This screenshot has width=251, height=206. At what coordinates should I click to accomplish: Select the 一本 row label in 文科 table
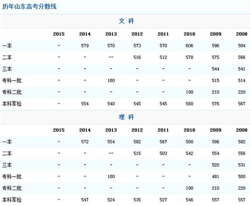7,45
